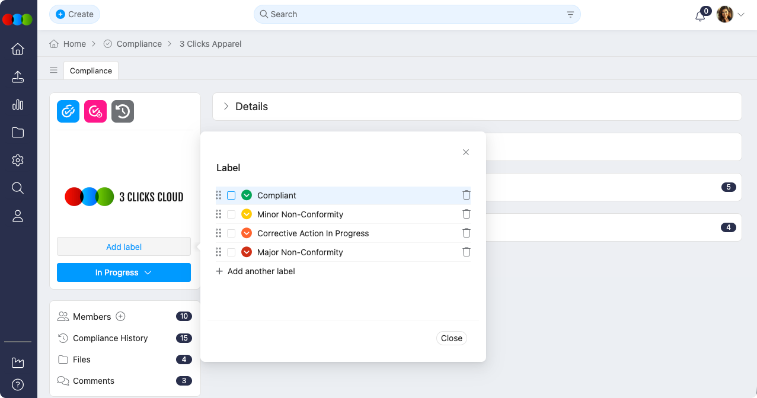
Task: Switch to the Compliance tab
Action: [x=90, y=70]
